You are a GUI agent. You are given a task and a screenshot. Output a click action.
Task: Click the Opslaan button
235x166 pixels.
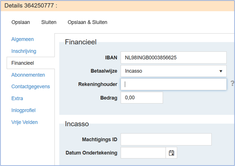pyautogui.click(x=21, y=22)
